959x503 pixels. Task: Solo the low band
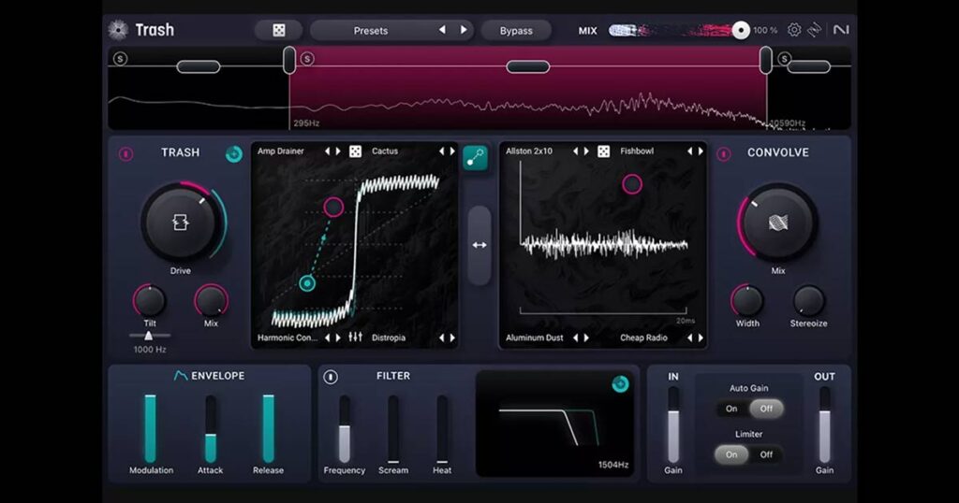[121, 59]
